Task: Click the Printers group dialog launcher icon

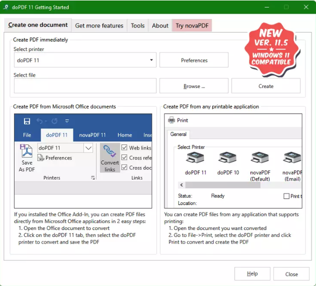Action: 93,178
